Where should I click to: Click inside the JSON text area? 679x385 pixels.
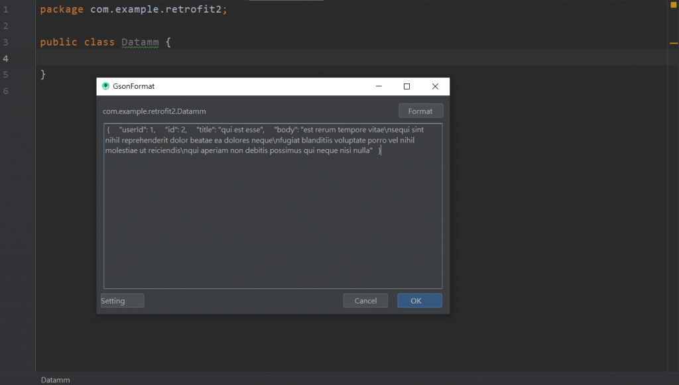(273, 206)
